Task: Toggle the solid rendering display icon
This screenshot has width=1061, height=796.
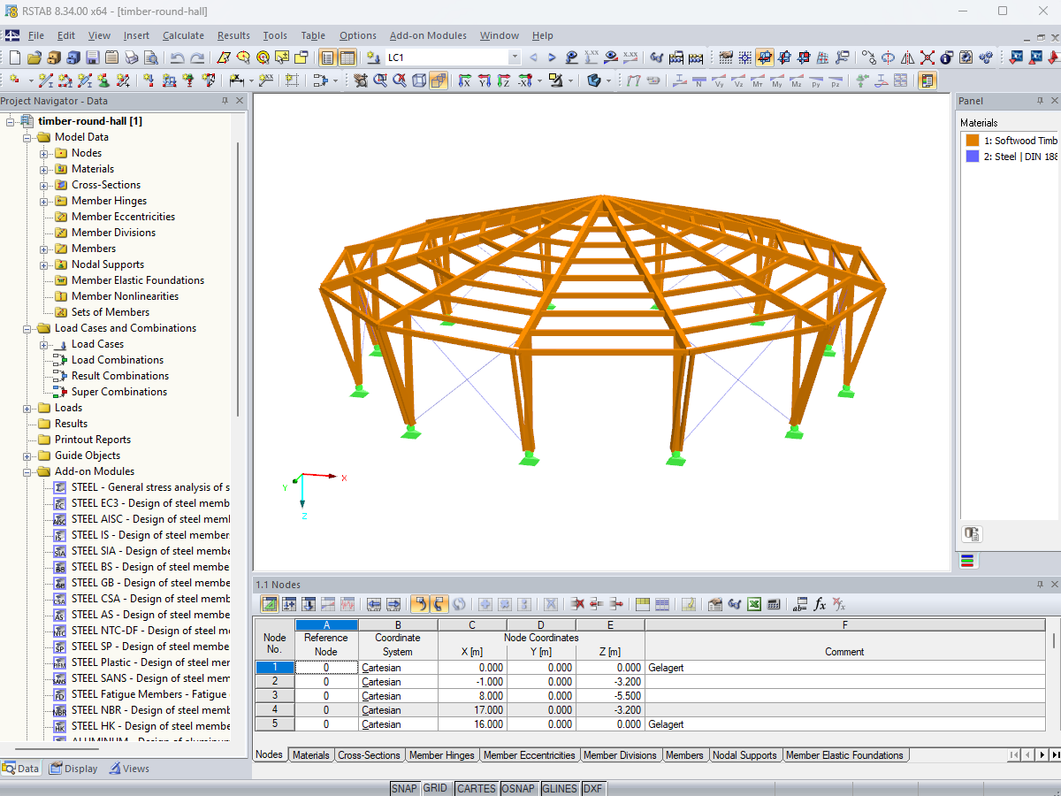Action: coord(439,80)
